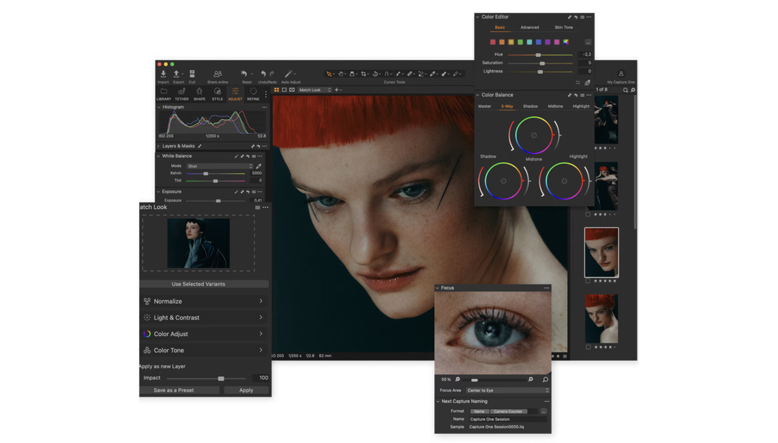Open the White Balance Mode dropdown
The height and width of the screenshot is (443, 778).
(x=220, y=166)
